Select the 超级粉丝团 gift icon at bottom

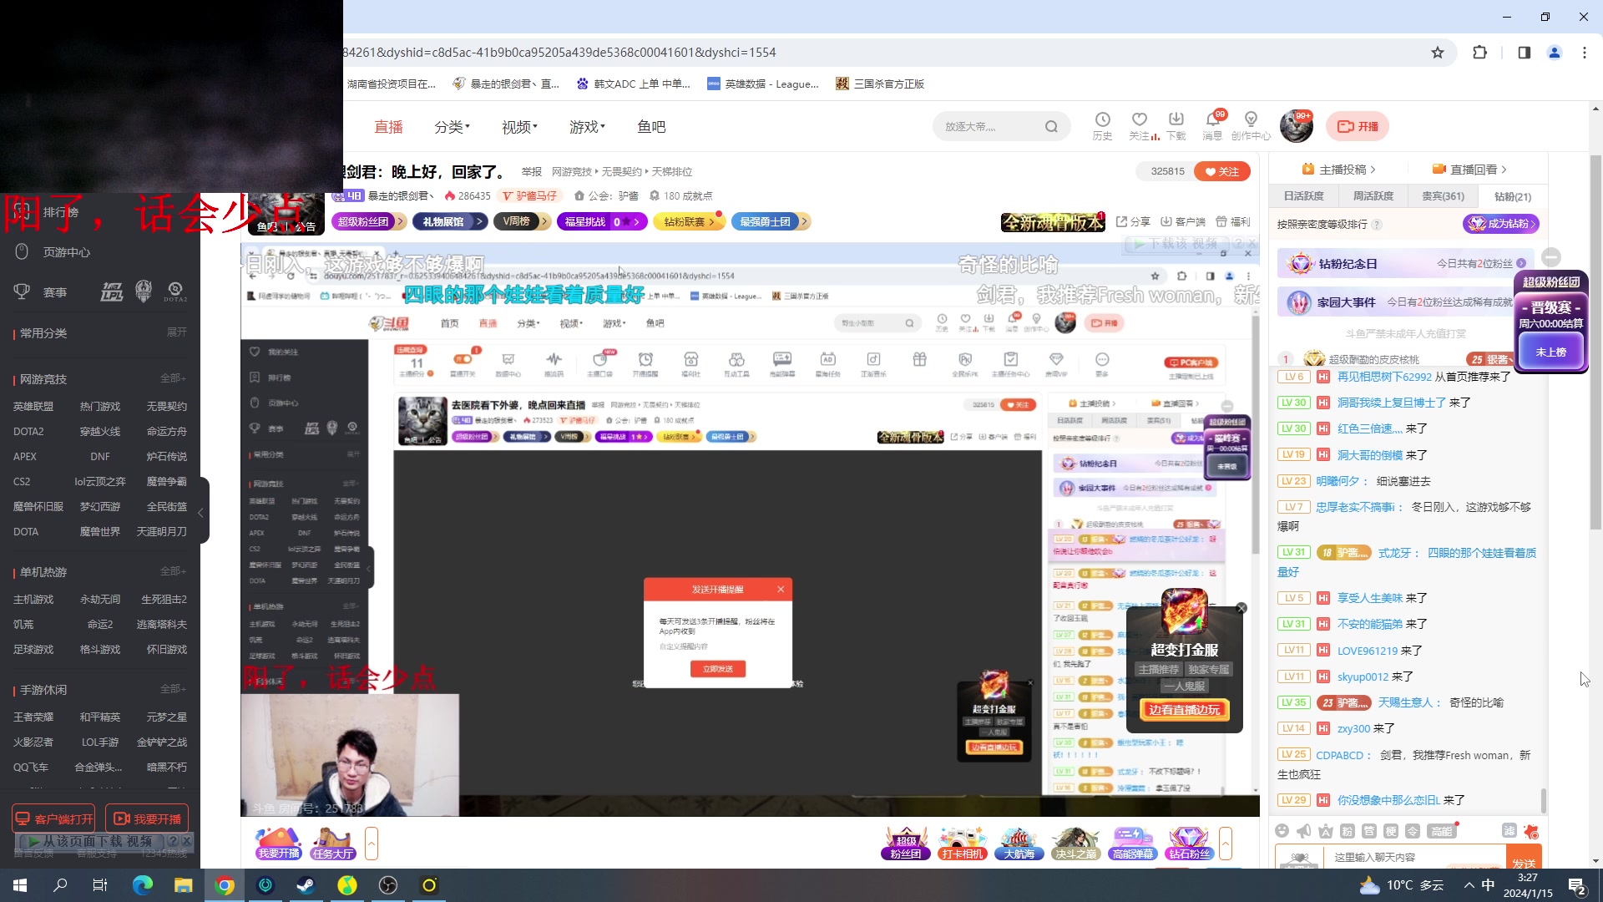coord(905,844)
